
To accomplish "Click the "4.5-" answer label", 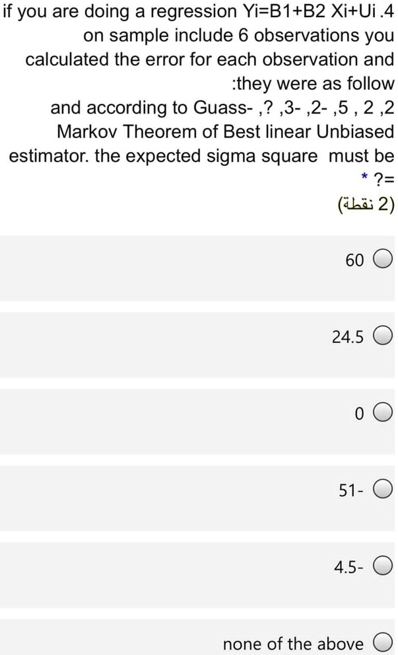I will pyautogui.click(x=348, y=567).
